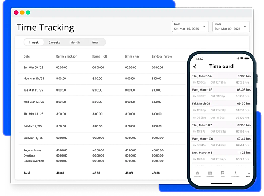Screen dimensions: 264x196
Task: Click the Jimmy Kay column header
Action: click(132, 56)
